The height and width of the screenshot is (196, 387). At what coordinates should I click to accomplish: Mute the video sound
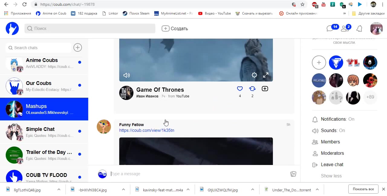127,75
